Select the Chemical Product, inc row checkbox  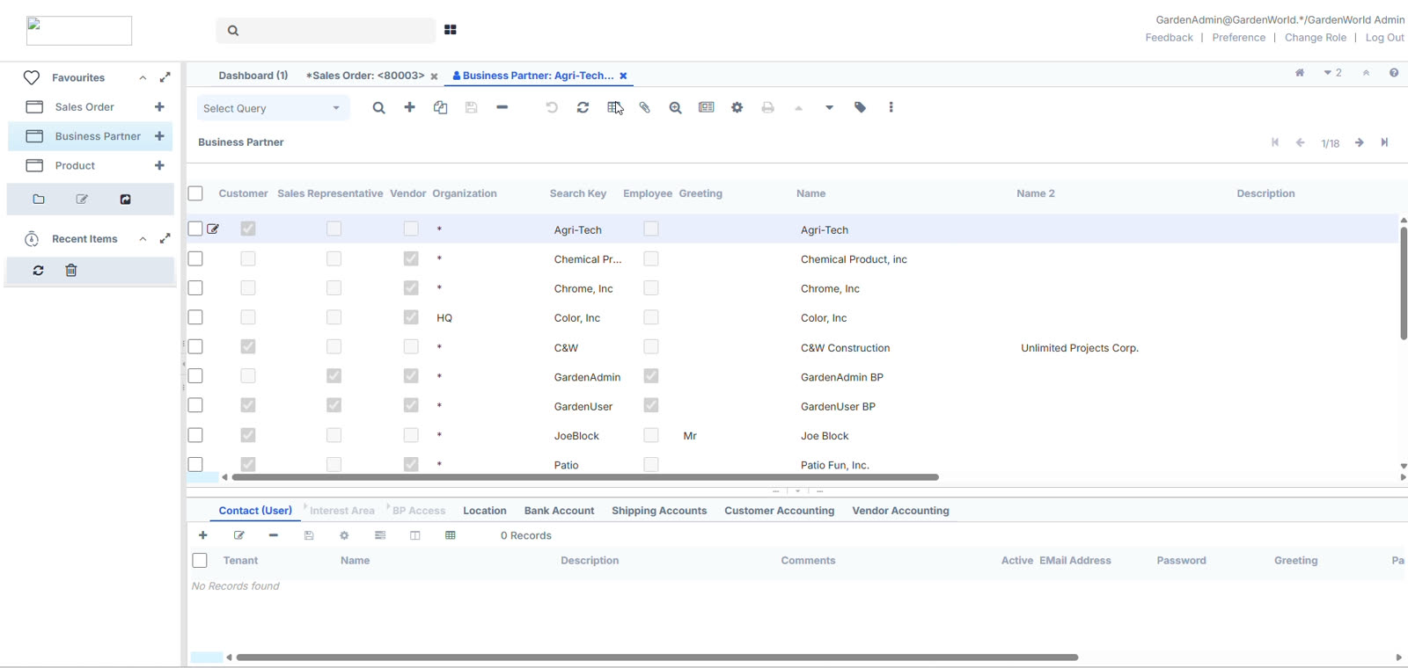195,258
